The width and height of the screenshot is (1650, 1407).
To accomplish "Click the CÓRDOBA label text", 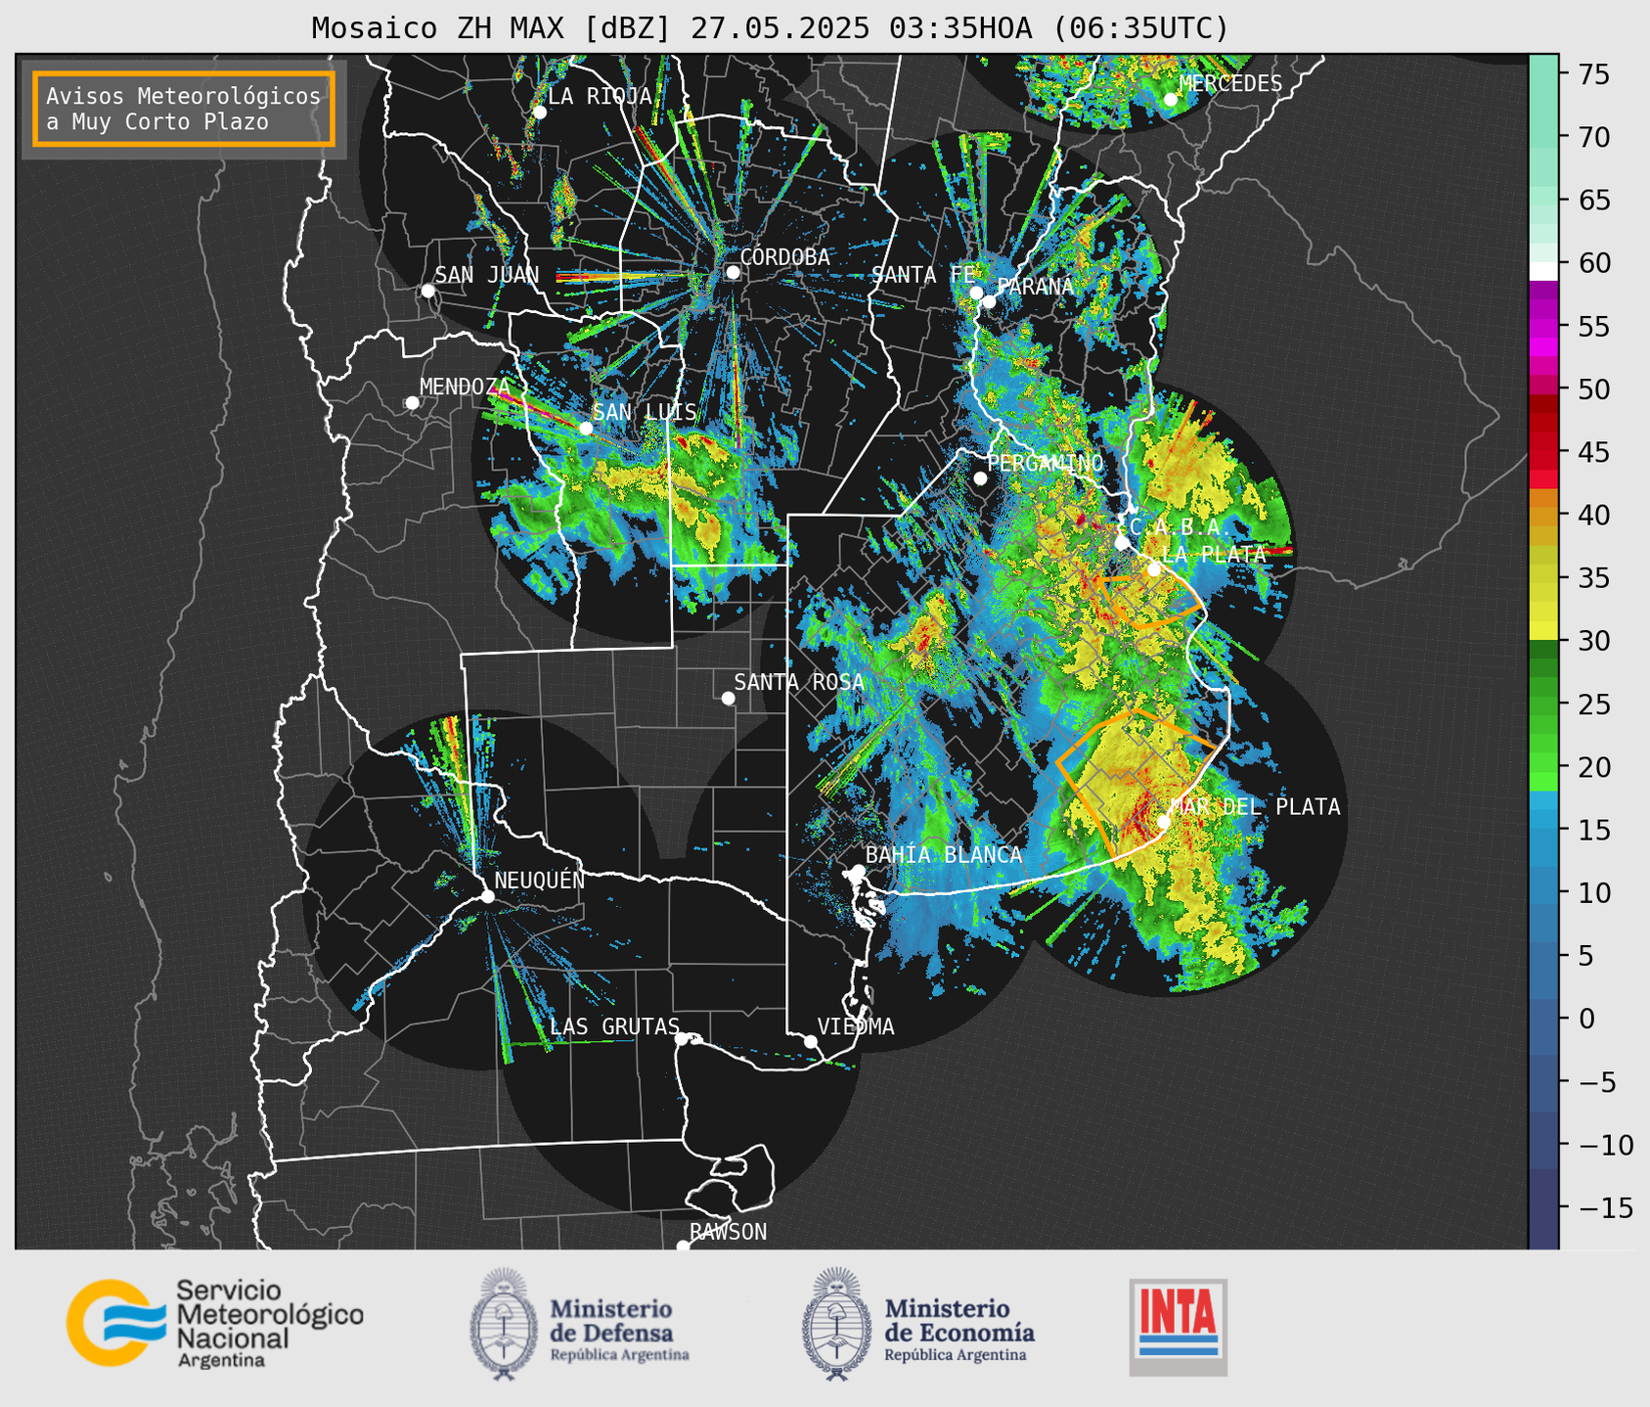I will pyautogui.click(x=784, y=256).
